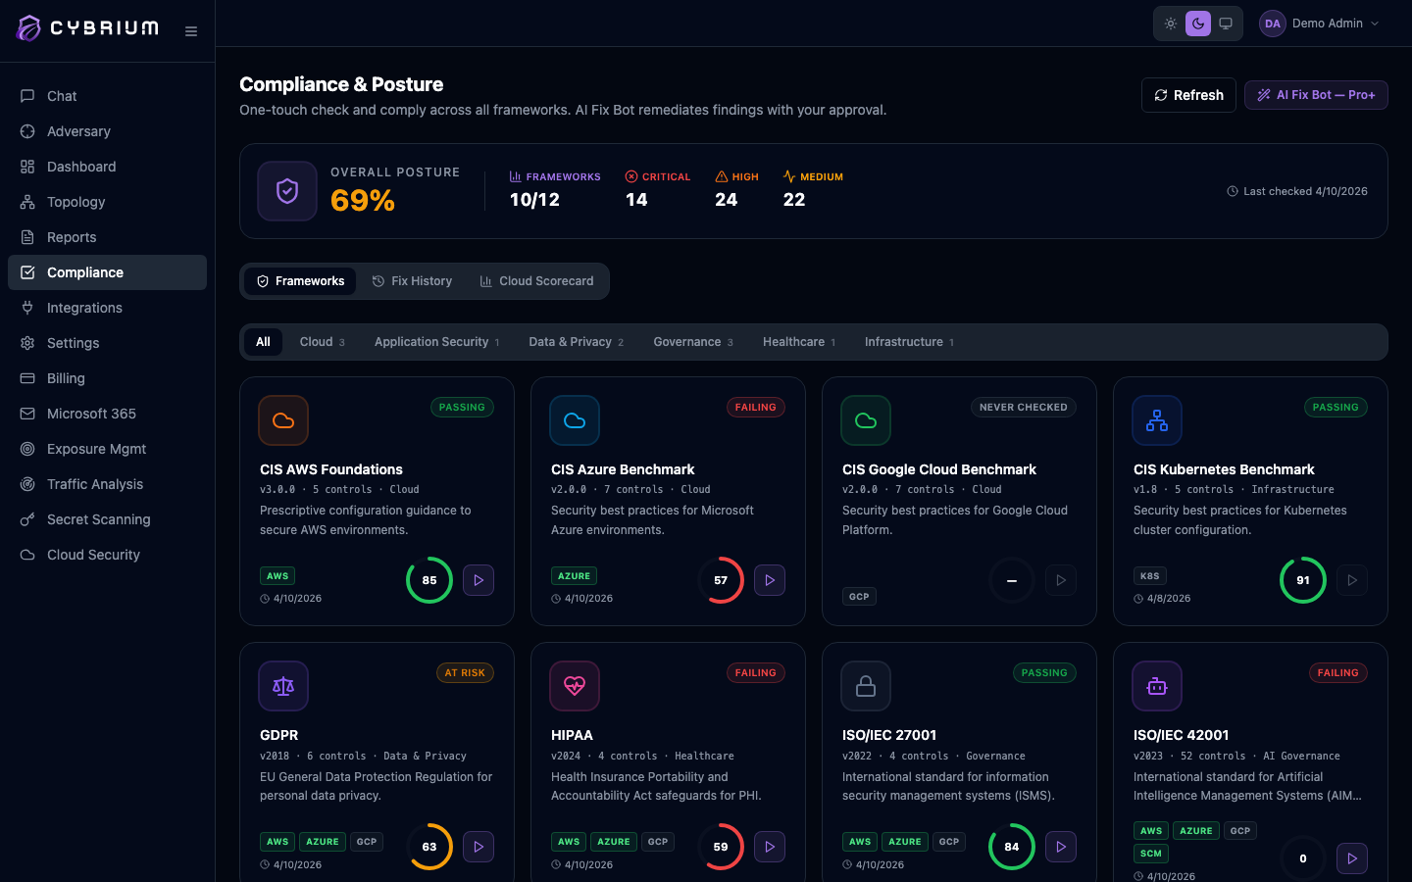Screen dimensions: 1412x882
Task: Click CIS AWS score ring 85
Action: coord(429,580)
